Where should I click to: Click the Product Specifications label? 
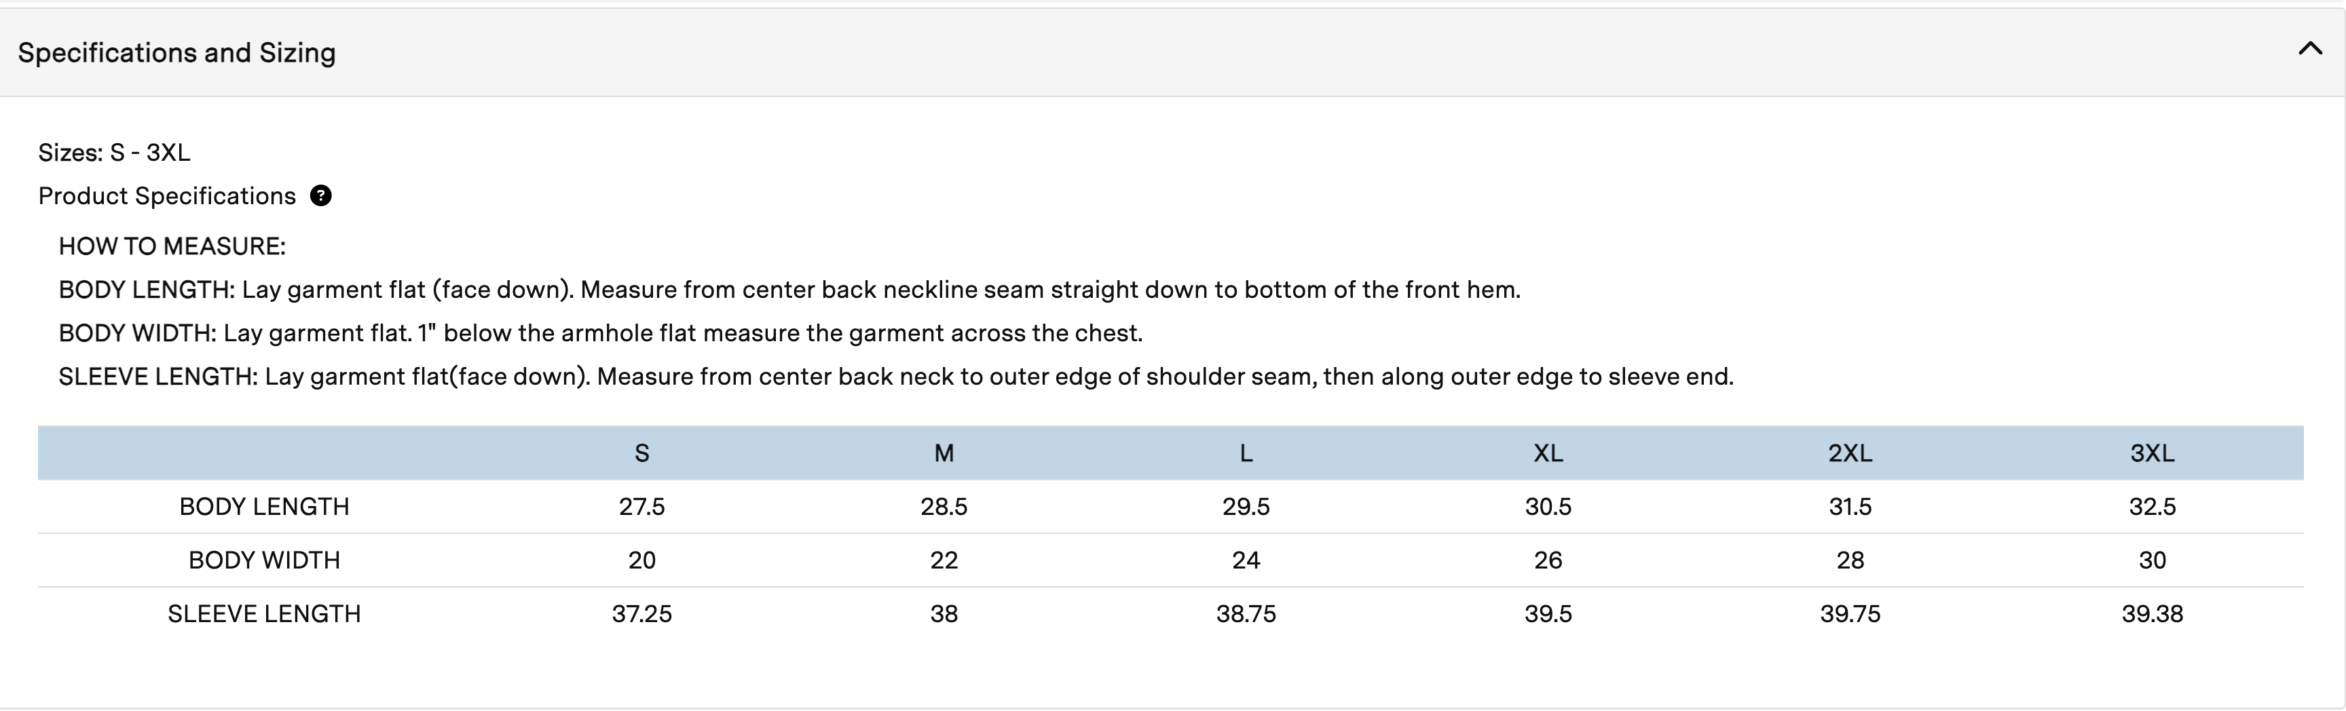167,196
